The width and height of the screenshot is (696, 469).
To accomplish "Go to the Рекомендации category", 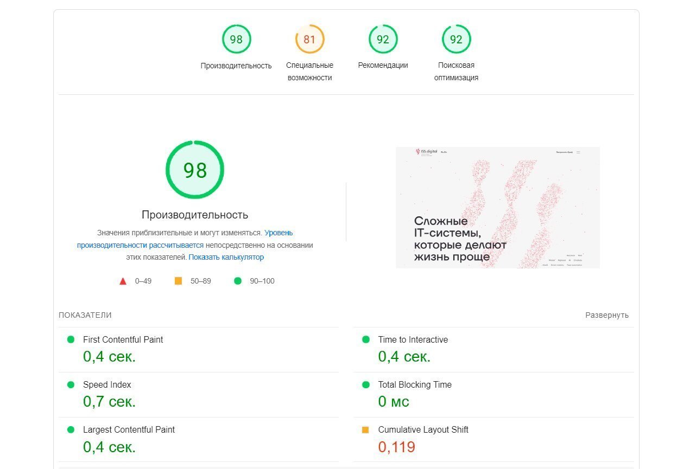I will coord(383,65).
